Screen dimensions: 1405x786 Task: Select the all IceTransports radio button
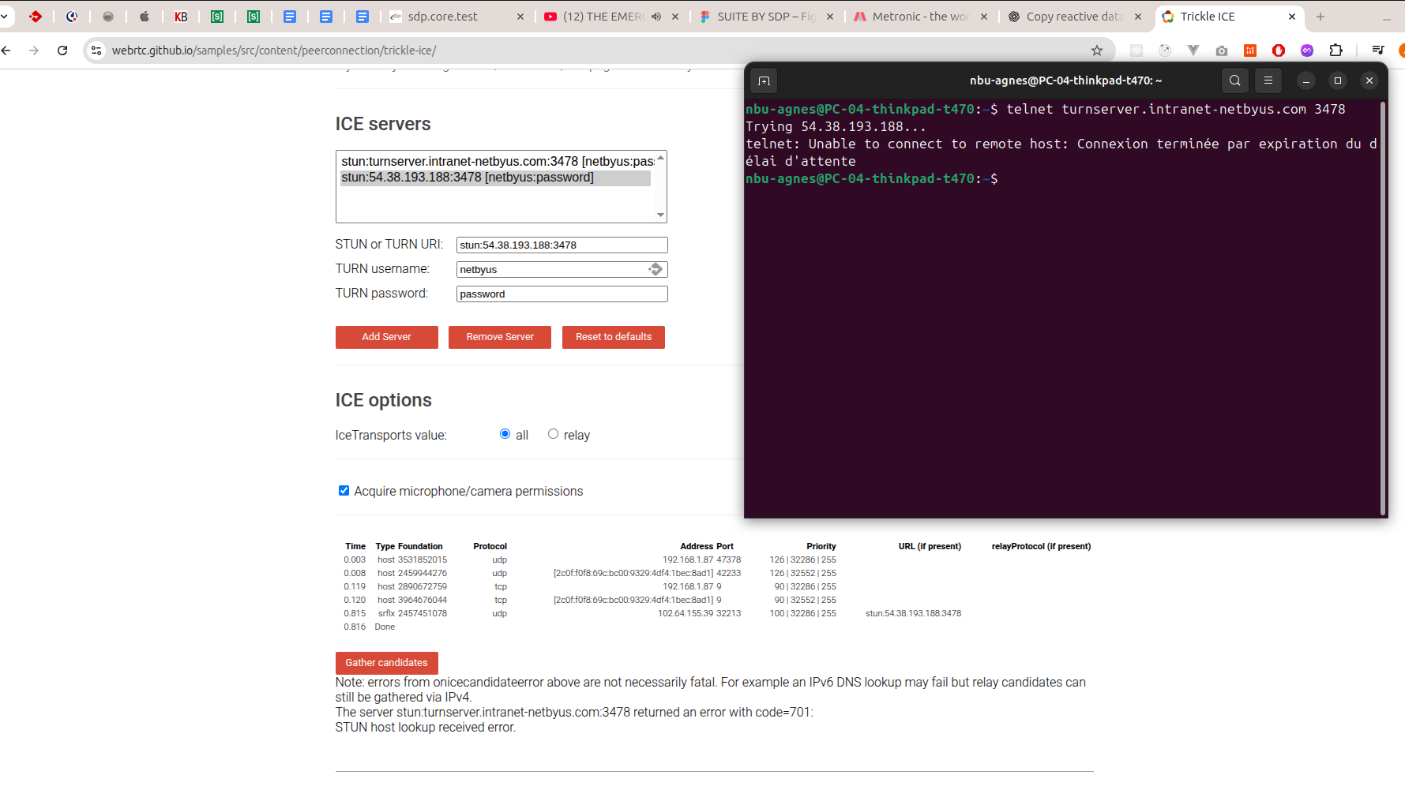coord(505,434)
